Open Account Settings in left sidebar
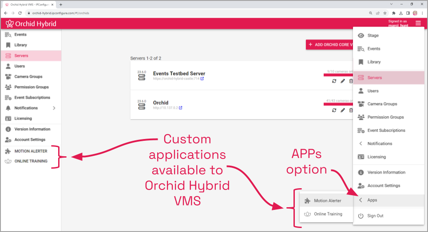The width and height of the screenshot is (428, 232). pyautogui.click(x=31, y=140)
